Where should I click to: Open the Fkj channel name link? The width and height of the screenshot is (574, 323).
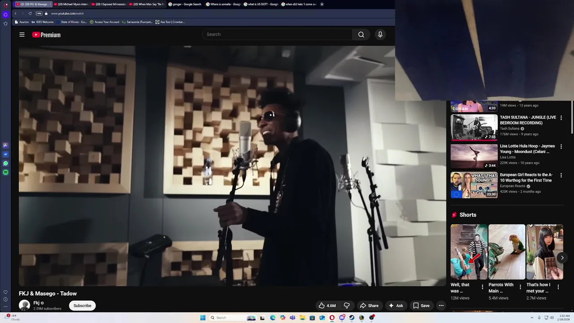click(x=36, y=303)
